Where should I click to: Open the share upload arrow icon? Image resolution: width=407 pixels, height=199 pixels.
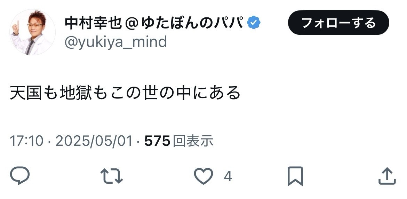coord(387,176)
